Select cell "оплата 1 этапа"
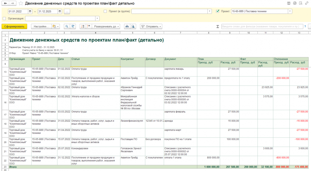The image size is (311, 171). click(x=180, y=160)
